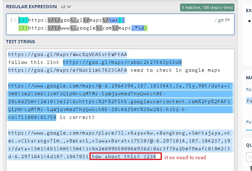Click the goo.gl link ending efNxki1ek7RZ3CAFA

click(68, 70)
